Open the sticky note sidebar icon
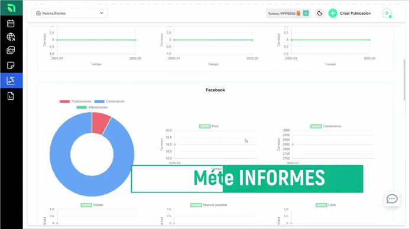This screenshot has height=229, width=409. (11, 65)
